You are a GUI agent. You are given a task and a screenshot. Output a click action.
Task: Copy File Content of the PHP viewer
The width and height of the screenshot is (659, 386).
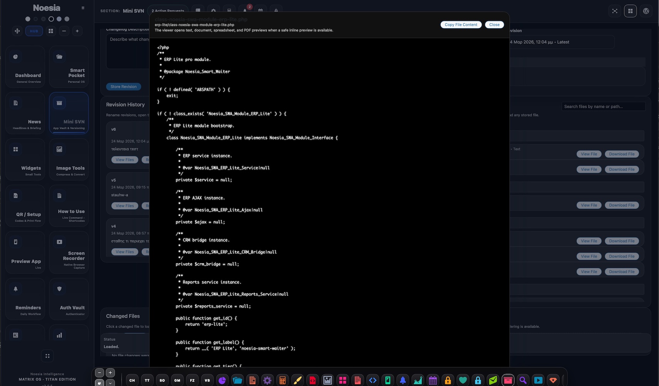(x=461, y=25)
